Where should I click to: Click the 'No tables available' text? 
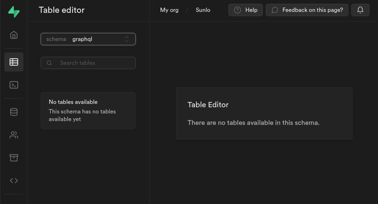(73, 102)
